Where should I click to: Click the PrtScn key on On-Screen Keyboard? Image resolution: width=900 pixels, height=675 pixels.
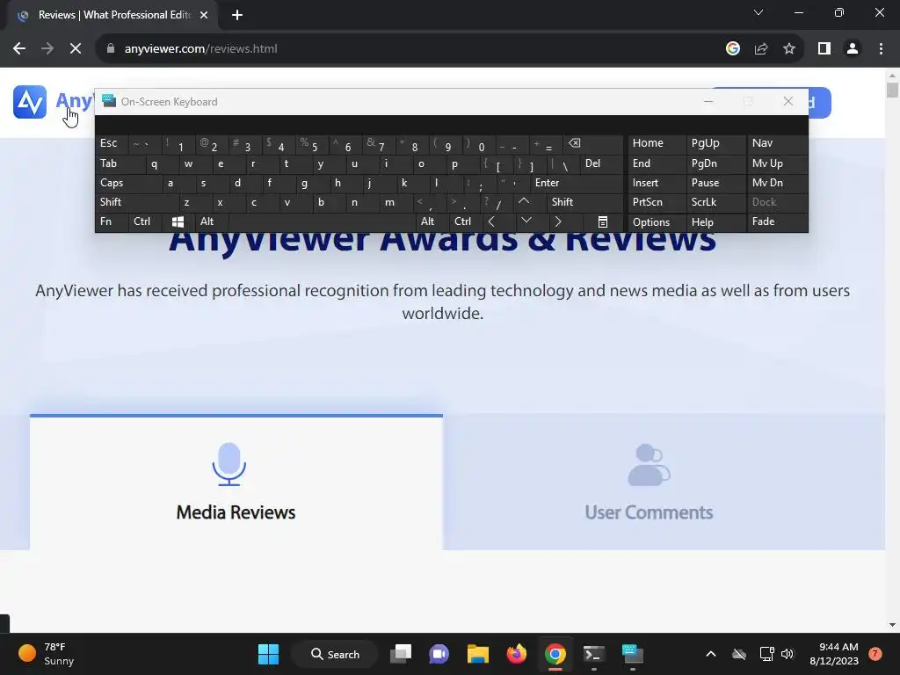click(657, 202)
